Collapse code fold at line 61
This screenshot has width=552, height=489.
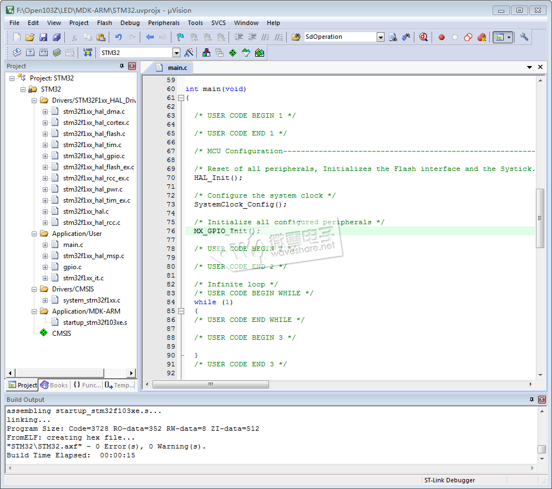(180, 98)
